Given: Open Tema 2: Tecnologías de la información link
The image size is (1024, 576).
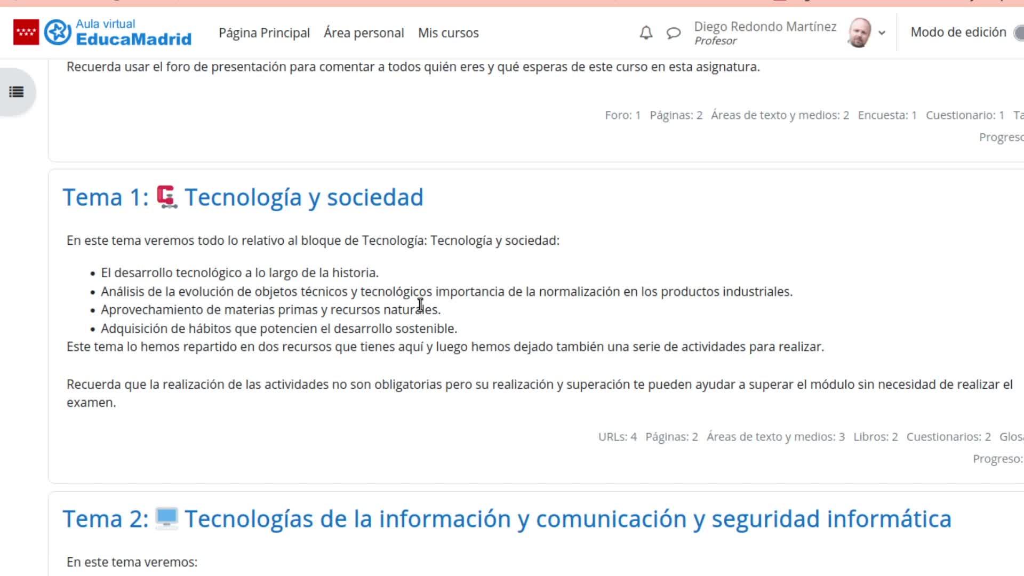Looking at the screenshot, I should point(567,519).
